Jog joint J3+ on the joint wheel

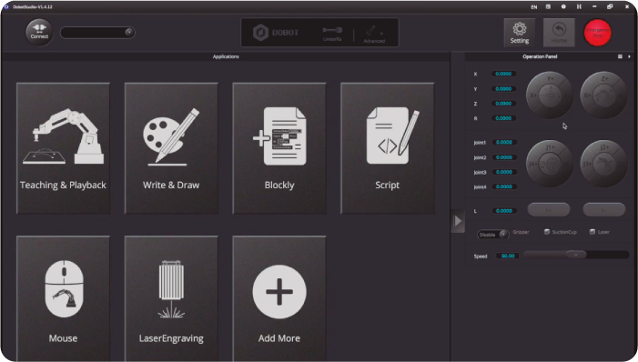[587, 164]
